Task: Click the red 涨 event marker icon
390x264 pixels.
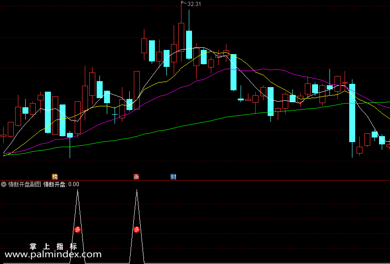Action: tap(136, 177)
